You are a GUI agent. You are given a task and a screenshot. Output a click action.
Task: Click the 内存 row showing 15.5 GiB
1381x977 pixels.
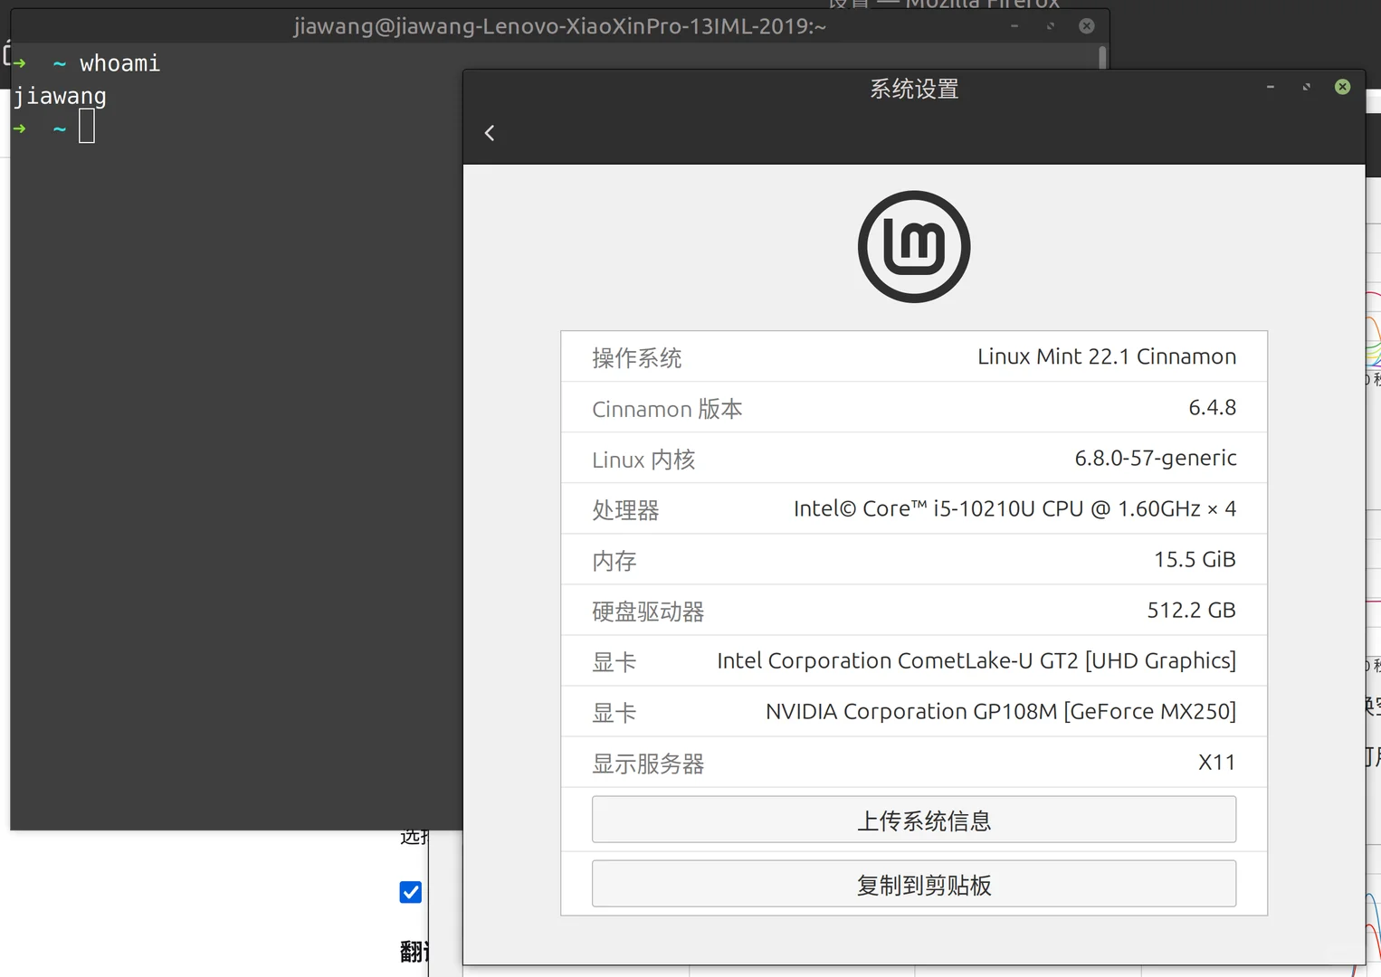(913, 559)
